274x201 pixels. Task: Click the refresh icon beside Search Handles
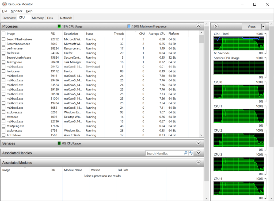(191, 153)
